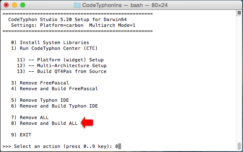This screenshot has width=243, height=152.
Task: Click the 'Install System Libraries' line
Action: 50,42
